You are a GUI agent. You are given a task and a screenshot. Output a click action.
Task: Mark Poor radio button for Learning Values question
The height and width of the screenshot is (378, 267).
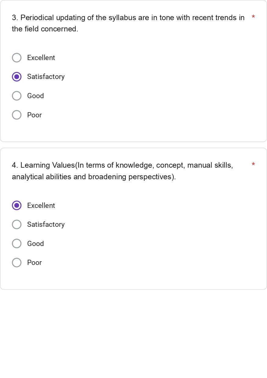17,262
